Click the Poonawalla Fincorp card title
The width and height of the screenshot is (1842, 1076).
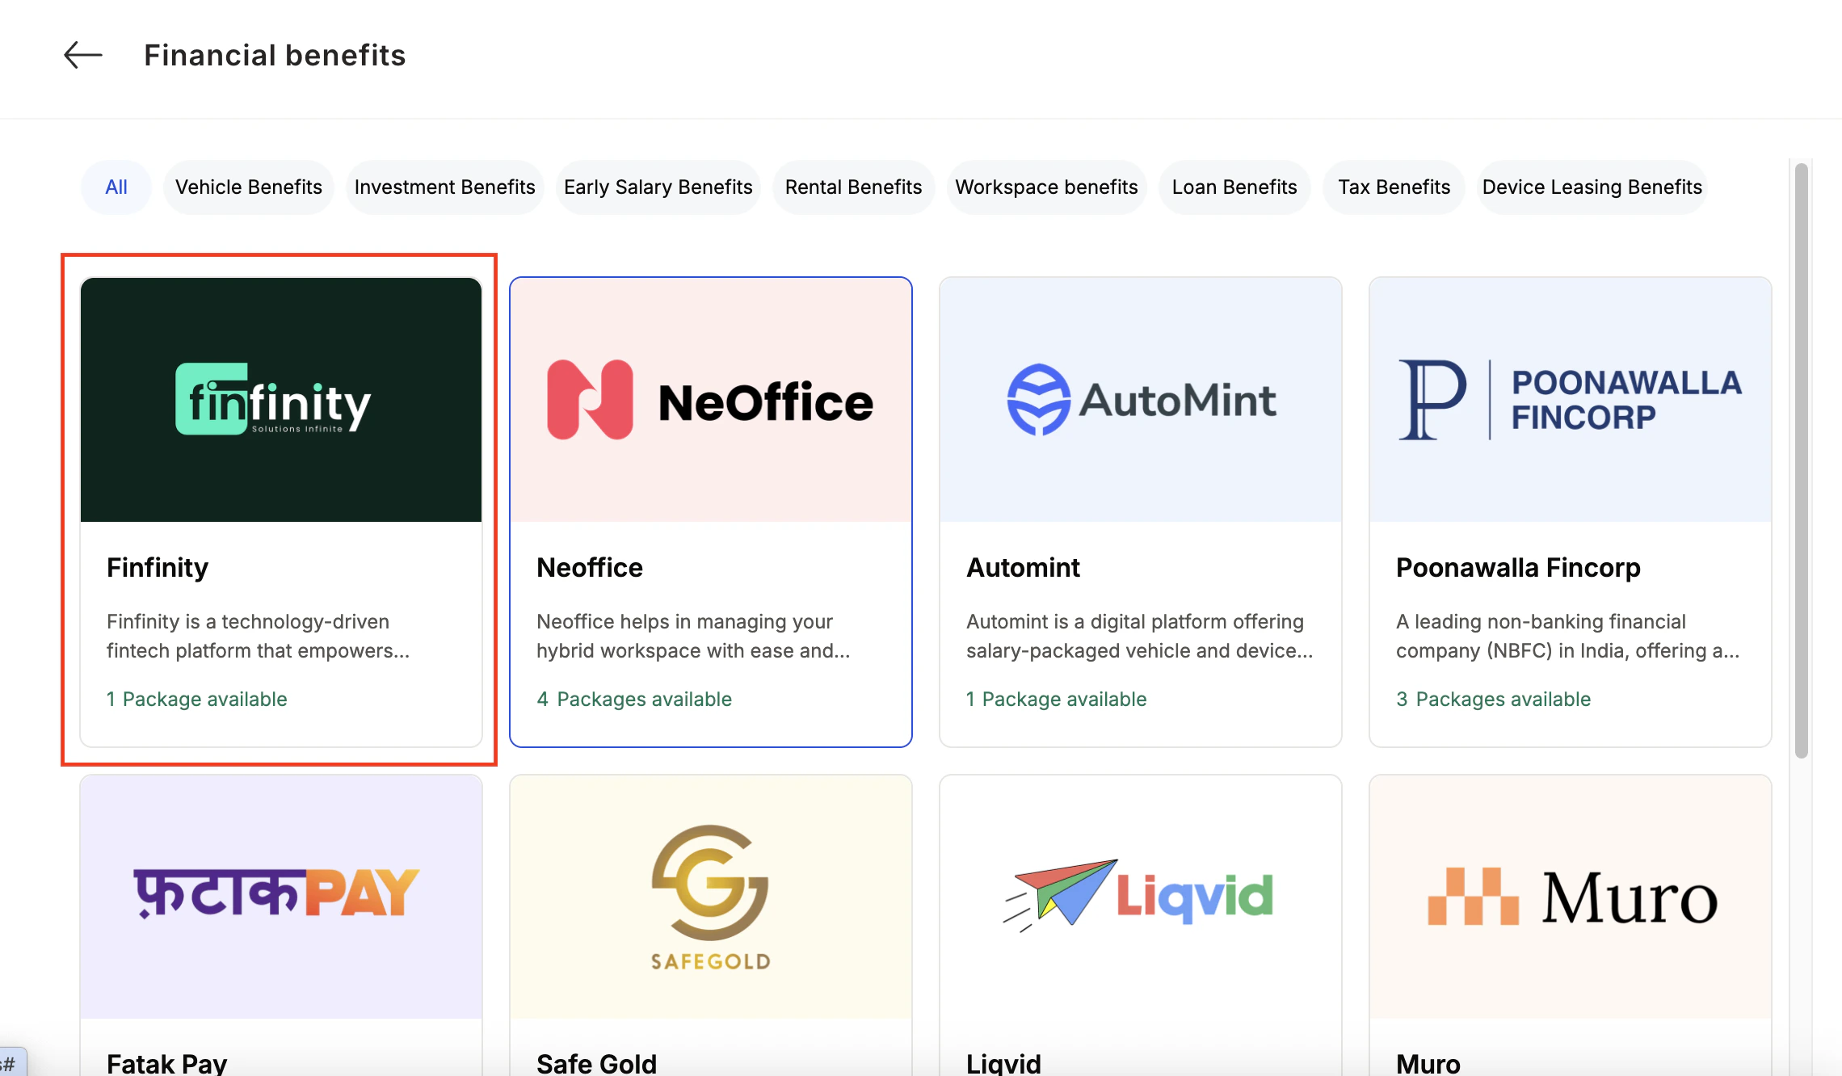pos(1518,568)
